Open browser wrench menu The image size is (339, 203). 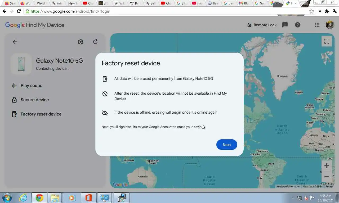point(334,11)
